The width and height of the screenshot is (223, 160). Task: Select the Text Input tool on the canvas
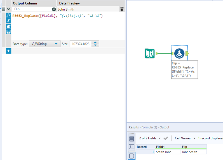(x=150, y=53)
